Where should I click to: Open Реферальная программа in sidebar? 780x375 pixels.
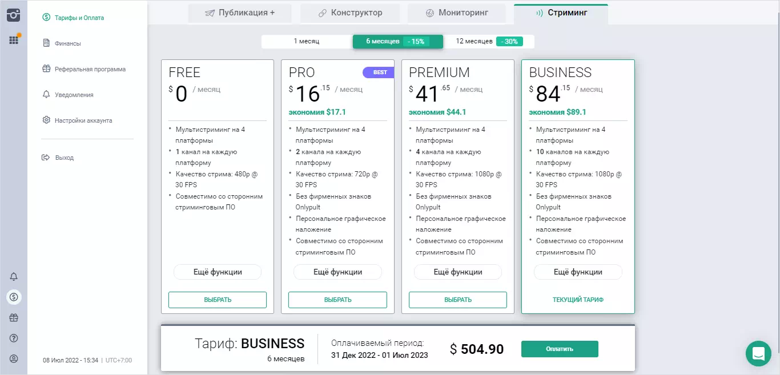click(90, 69)
